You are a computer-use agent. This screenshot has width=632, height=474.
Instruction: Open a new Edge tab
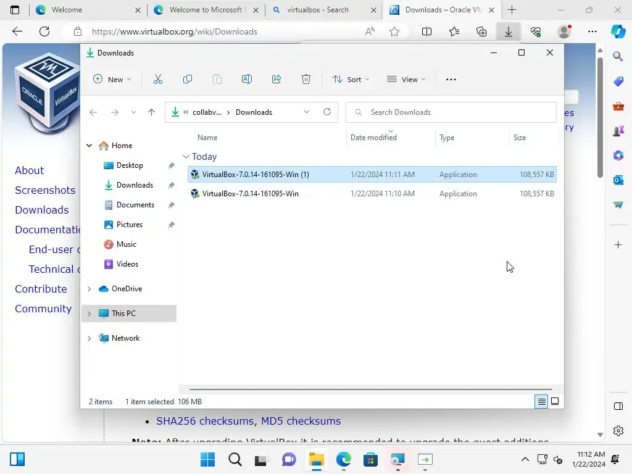click(x=512, y=10)
